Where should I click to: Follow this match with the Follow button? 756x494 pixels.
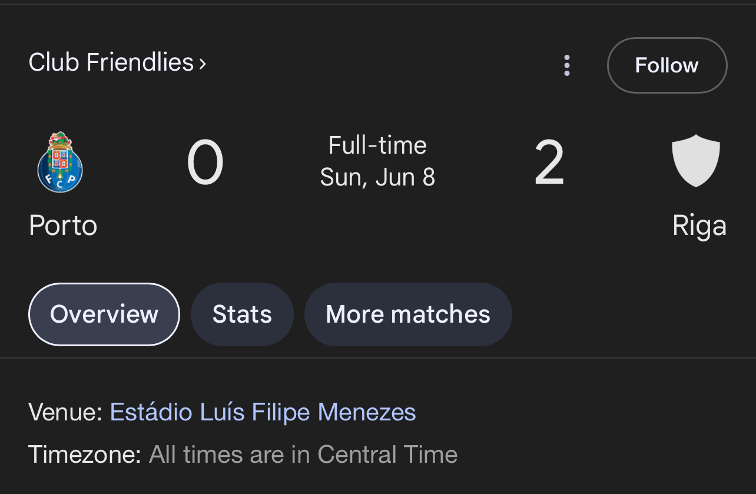667,65
